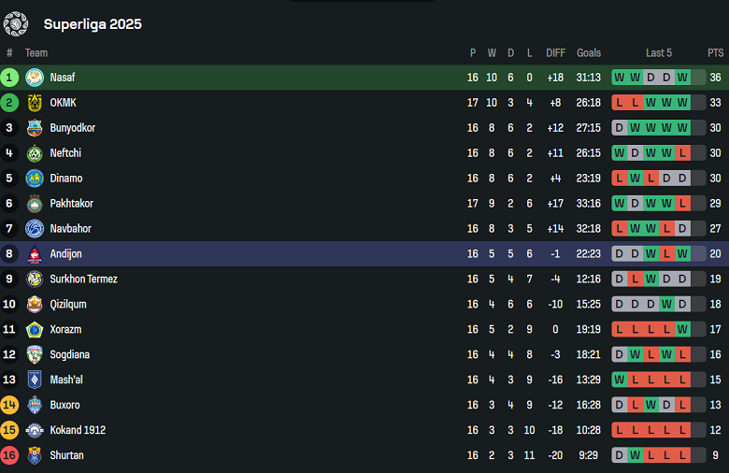The height and width of the screenshot is (473, 729).
Task: Sort table by PTS column header
Action: (716, 53)
